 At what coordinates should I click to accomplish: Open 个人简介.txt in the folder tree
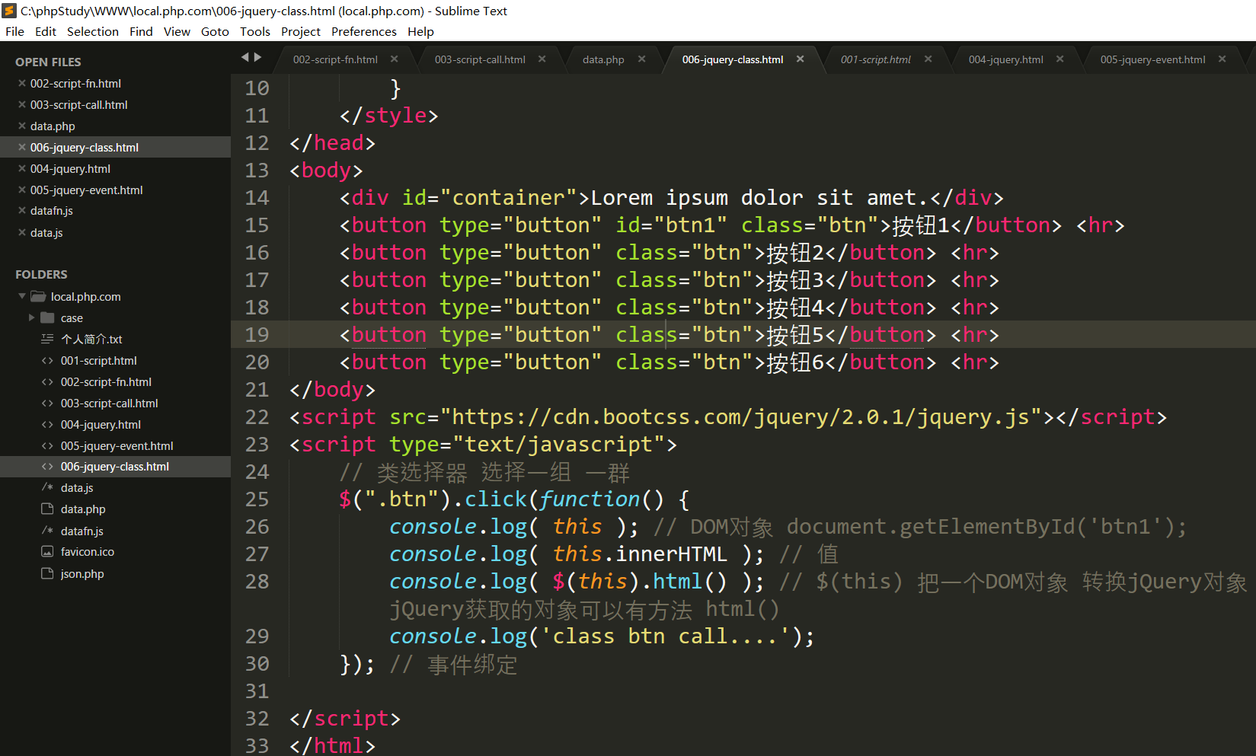91,340
